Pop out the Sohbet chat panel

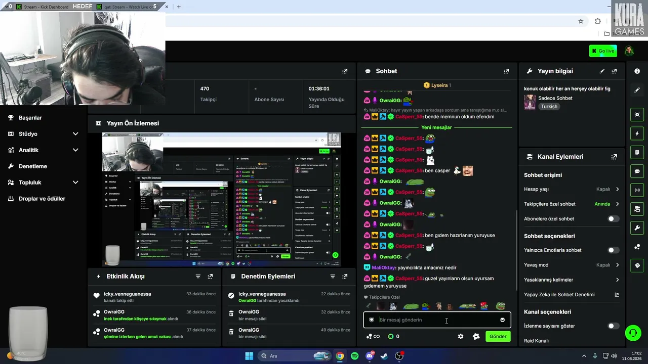tap(506, 71)
